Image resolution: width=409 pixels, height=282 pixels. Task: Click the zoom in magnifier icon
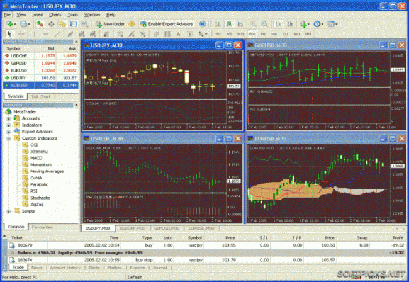pos(253,24)
